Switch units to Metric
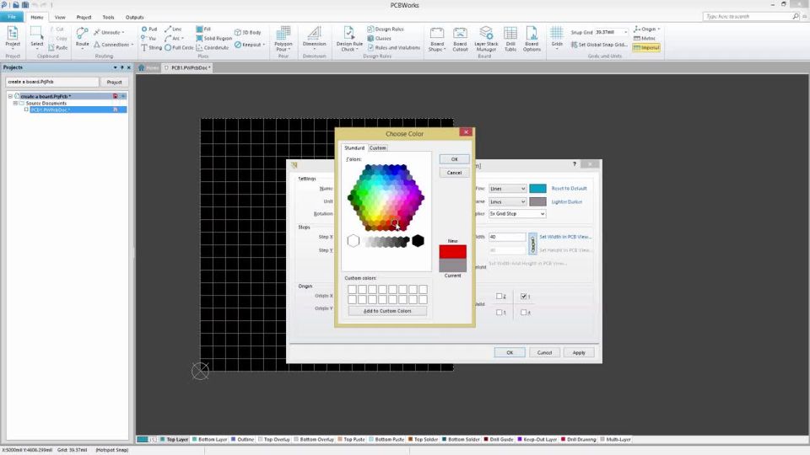The height and width of the screenshot is (455, 810). click(644, 38)
